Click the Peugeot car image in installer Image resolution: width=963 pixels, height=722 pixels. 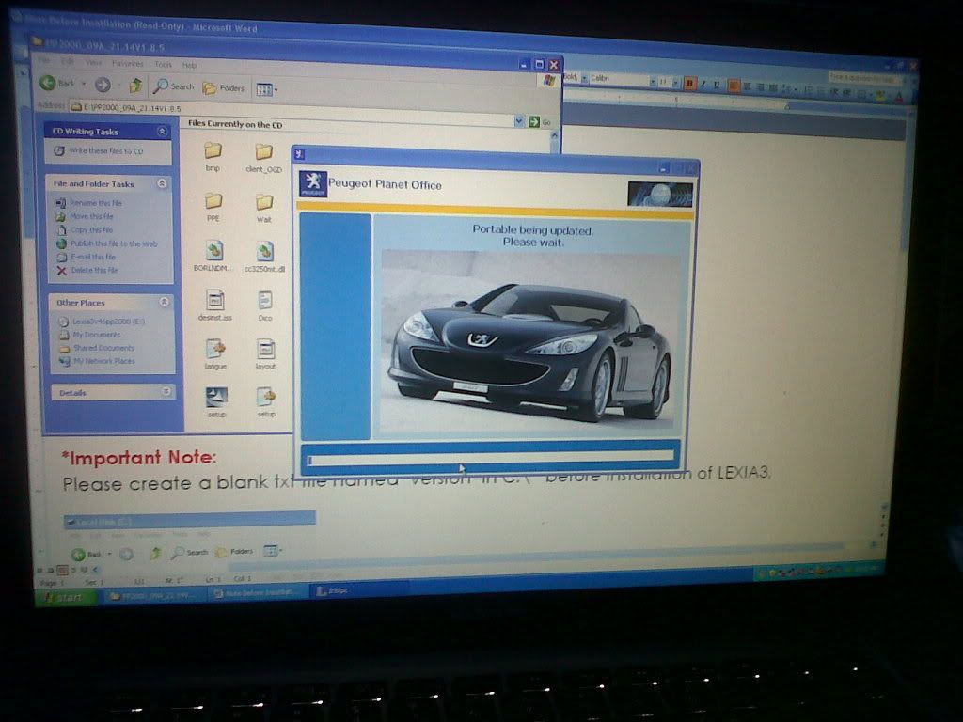click(x=529, y=340)
